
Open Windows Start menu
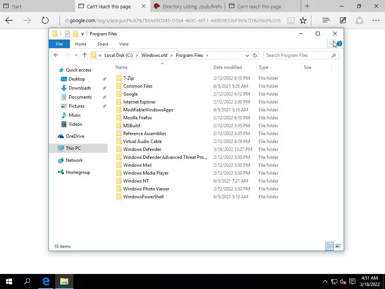(9, 281)
